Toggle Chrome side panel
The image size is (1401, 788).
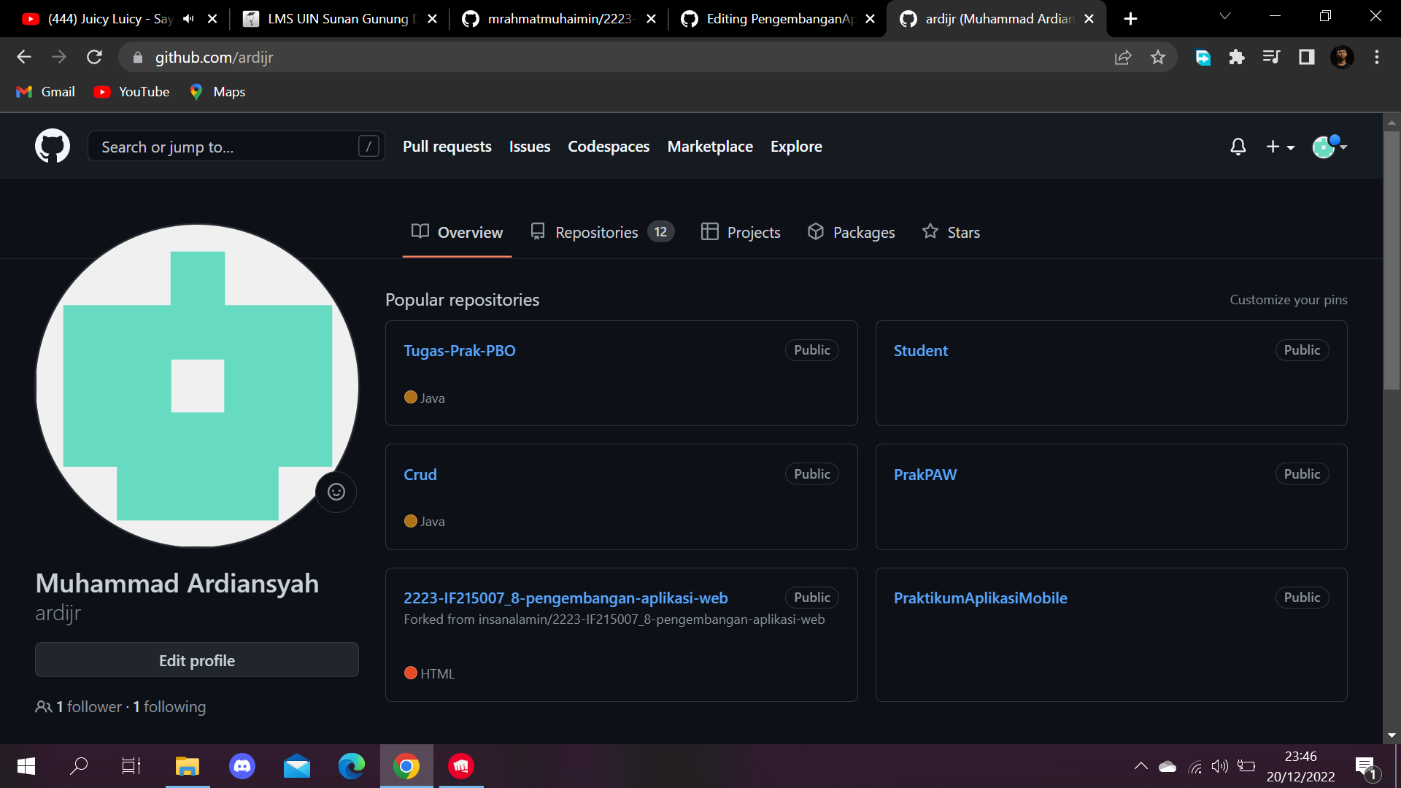click(1306, 57)
